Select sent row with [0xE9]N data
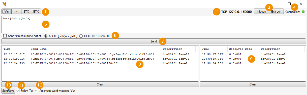Viewport: 307px width, 95px height. coord(100,63)
